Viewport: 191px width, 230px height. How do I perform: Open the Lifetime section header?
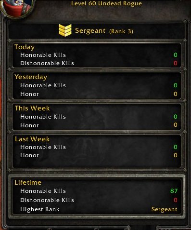28,182
